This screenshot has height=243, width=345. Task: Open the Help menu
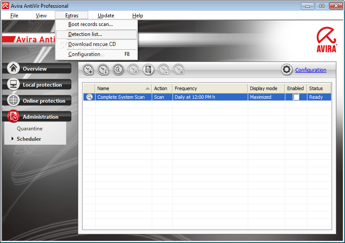click(137, 16)
